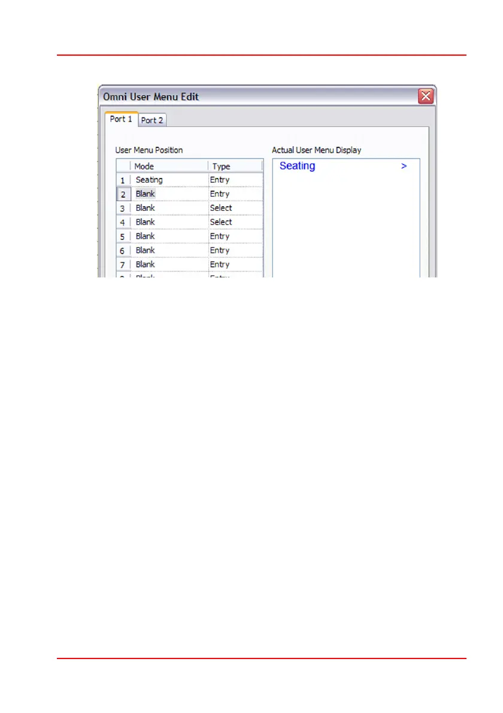Click the Select type cell in row 3
The height and width of the screenshot is (713, 503).
235,209
